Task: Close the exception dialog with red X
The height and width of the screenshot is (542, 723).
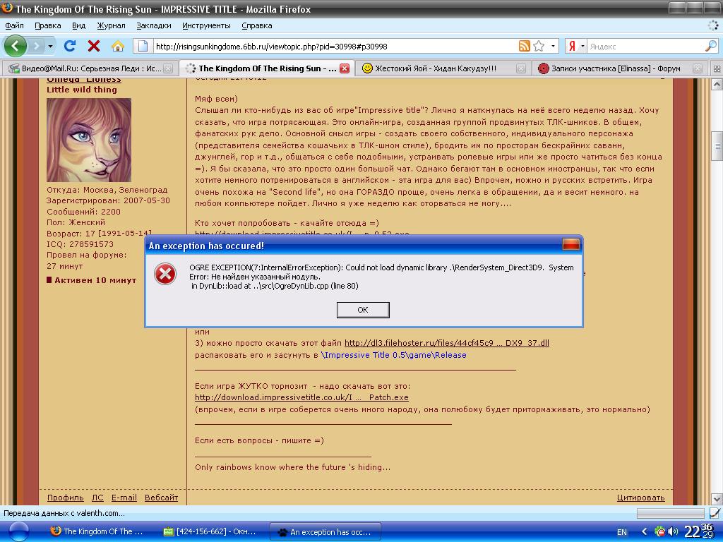Action: pyautogui.click(x=570, y=245)
